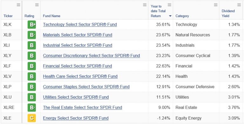Open the Rating column menu icon
Viewport: 244px width, 125px height.
(37, 5)
